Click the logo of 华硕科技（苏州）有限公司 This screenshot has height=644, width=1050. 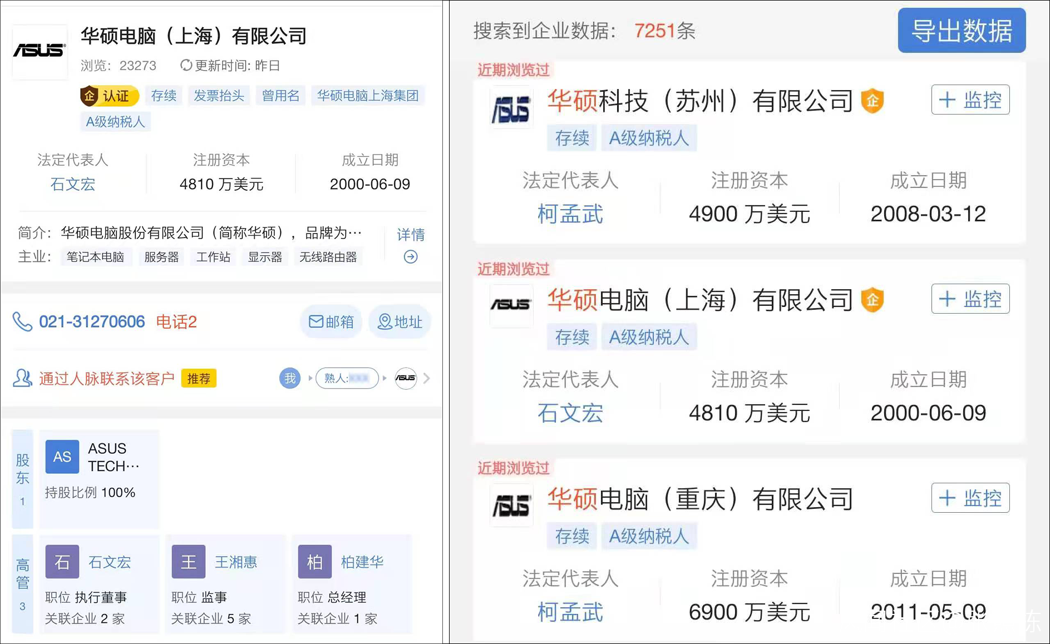point(511,108)
